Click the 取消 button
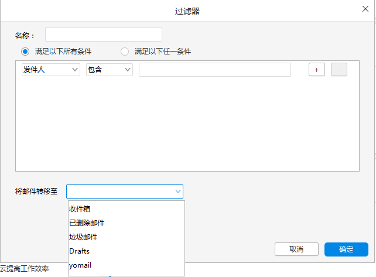This screenshot has height=277, width=376. (x=296, y=249)
